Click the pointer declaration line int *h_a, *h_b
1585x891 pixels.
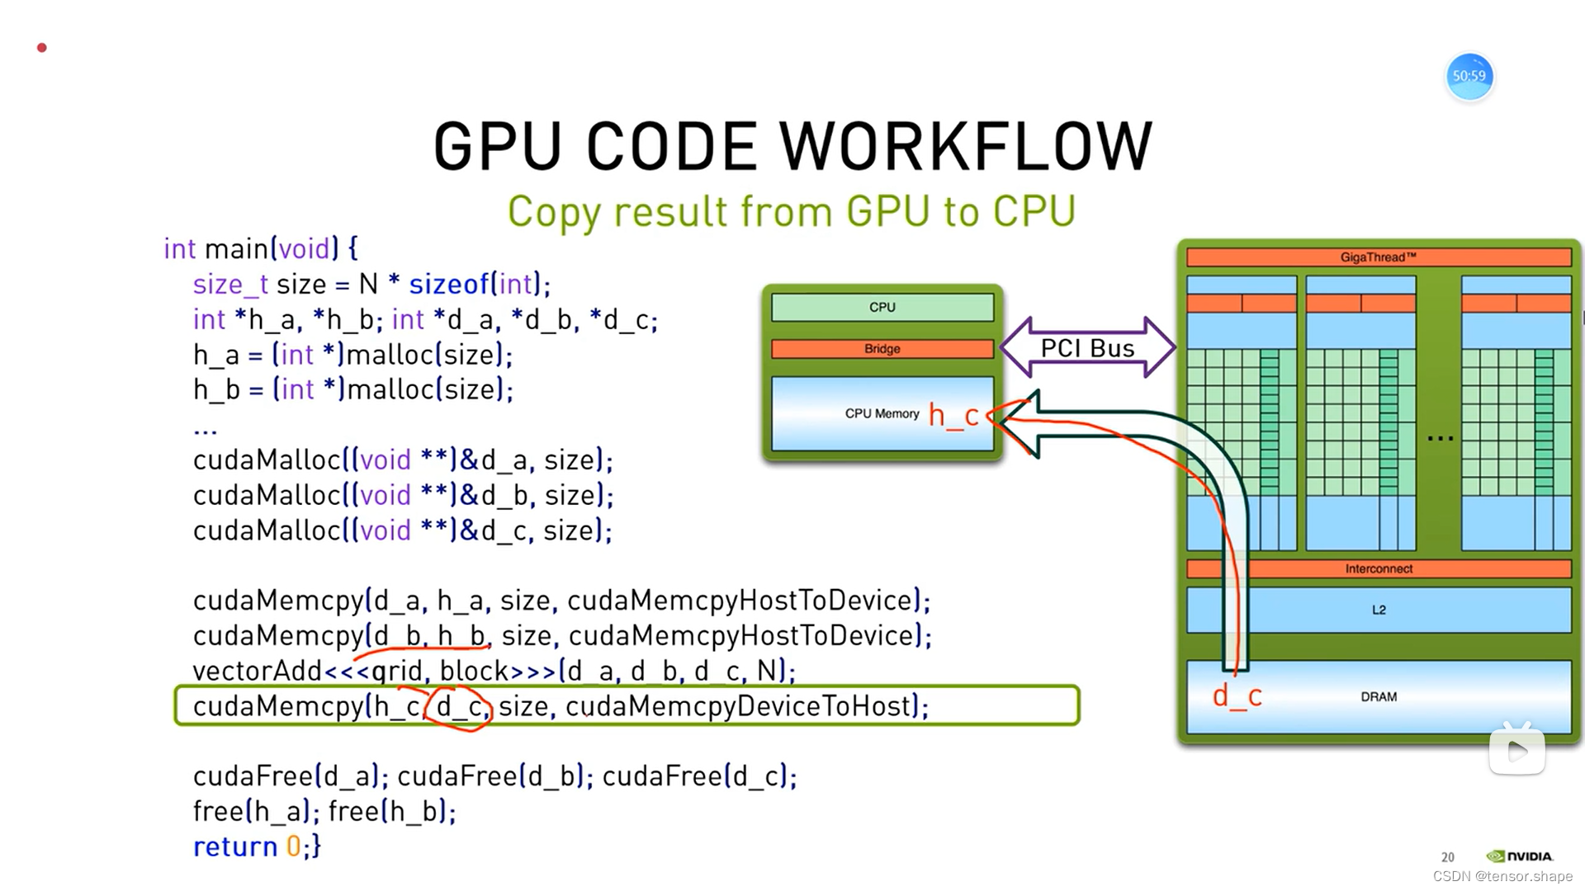425,319
